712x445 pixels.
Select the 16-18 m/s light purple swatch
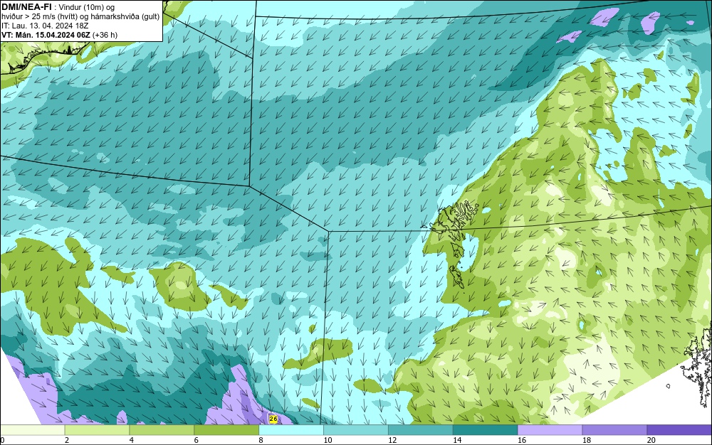pos(550,430)
